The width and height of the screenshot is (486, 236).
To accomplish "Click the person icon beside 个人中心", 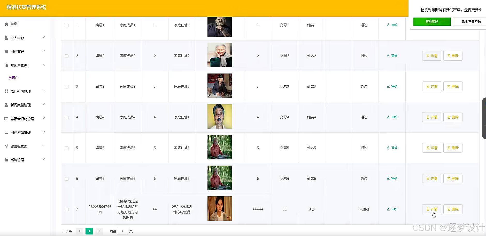I will [6, 38].
